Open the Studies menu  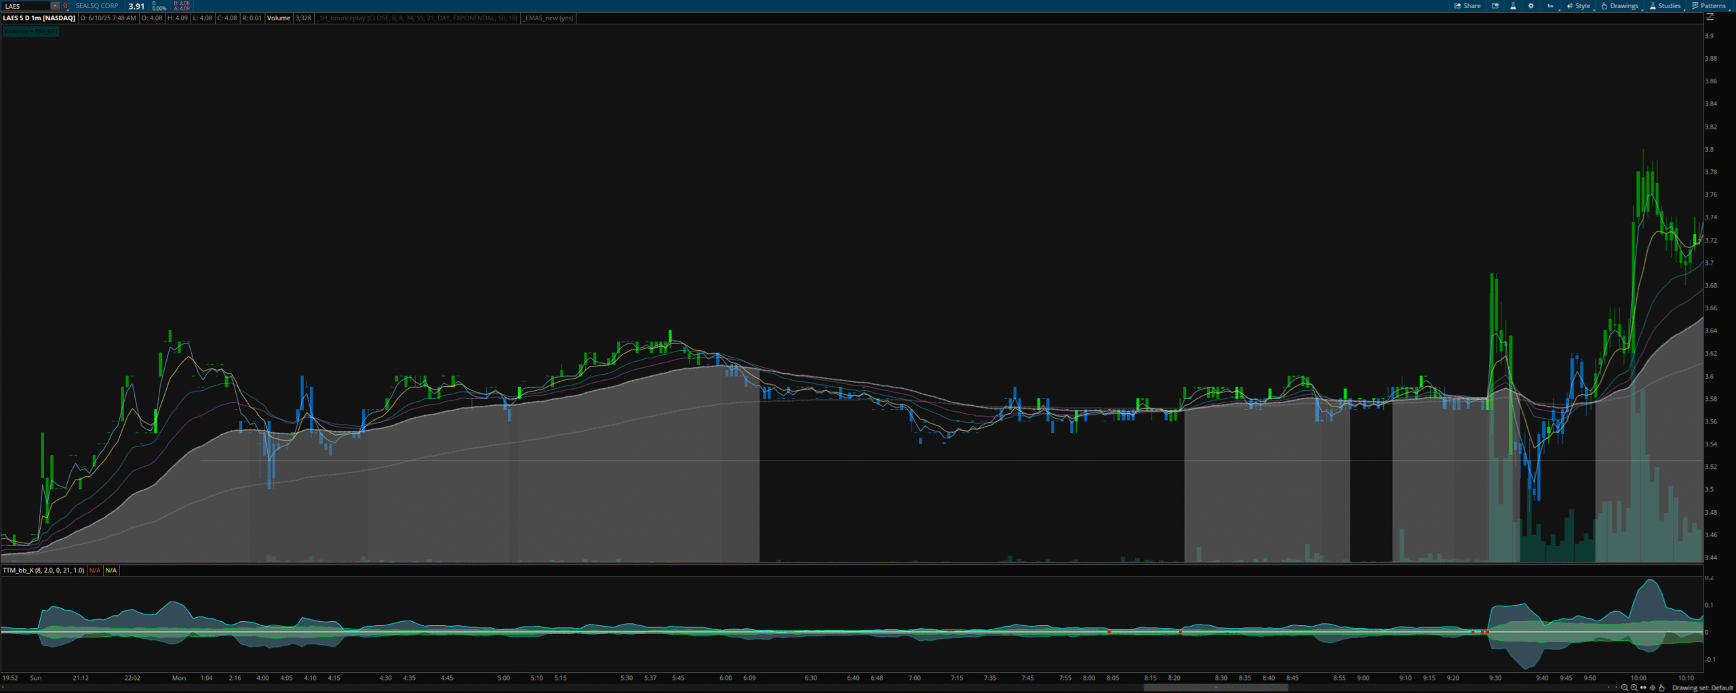[1664, 6]
